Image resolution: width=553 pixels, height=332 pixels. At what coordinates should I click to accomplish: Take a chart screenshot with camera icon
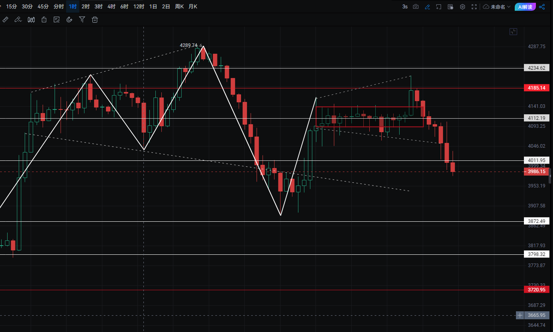pyautogui.click(x=416, y=7)
